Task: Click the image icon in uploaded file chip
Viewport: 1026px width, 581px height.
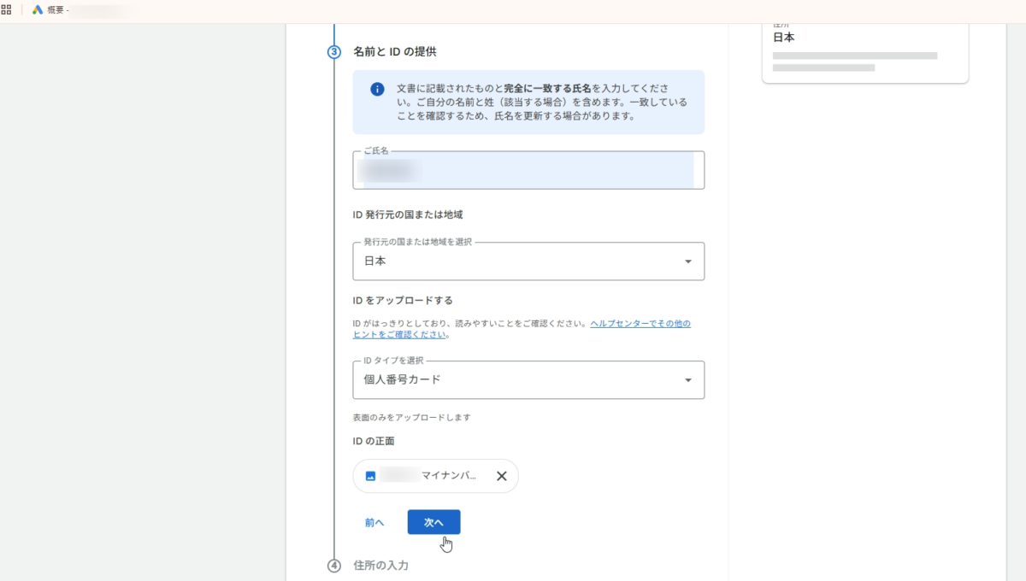Action: tap(370, 477)
